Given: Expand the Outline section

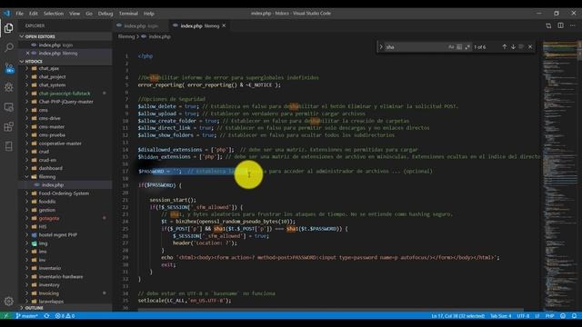Looking at the screenshot, I should coord(65,308).
